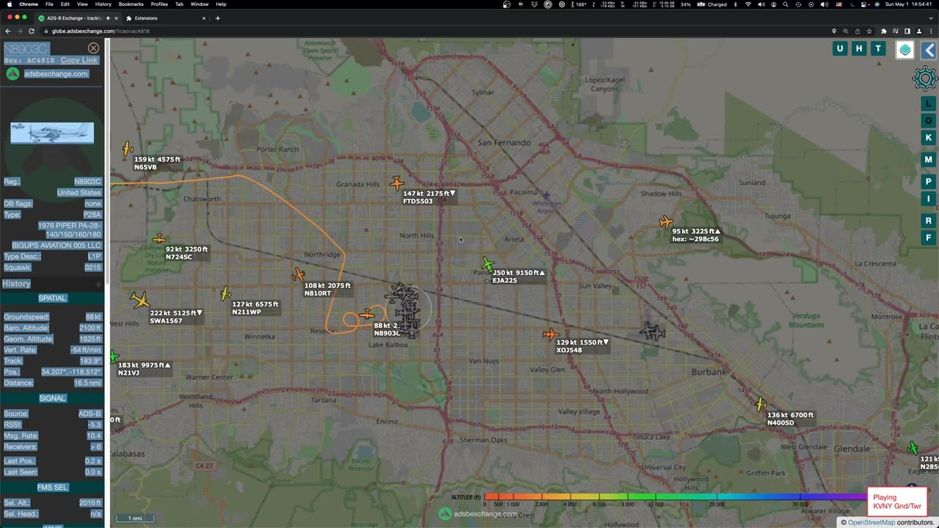Toggle the L button on right side
The image size is (939, 528).
[929, 104]
